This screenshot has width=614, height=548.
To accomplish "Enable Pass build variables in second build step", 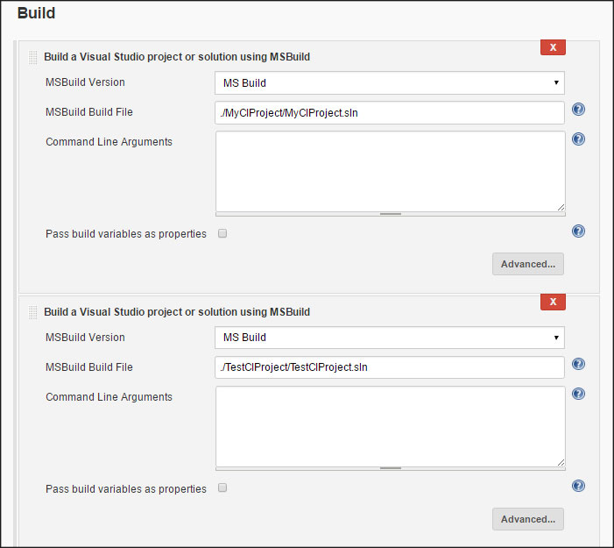I will [x=222, y=488].
